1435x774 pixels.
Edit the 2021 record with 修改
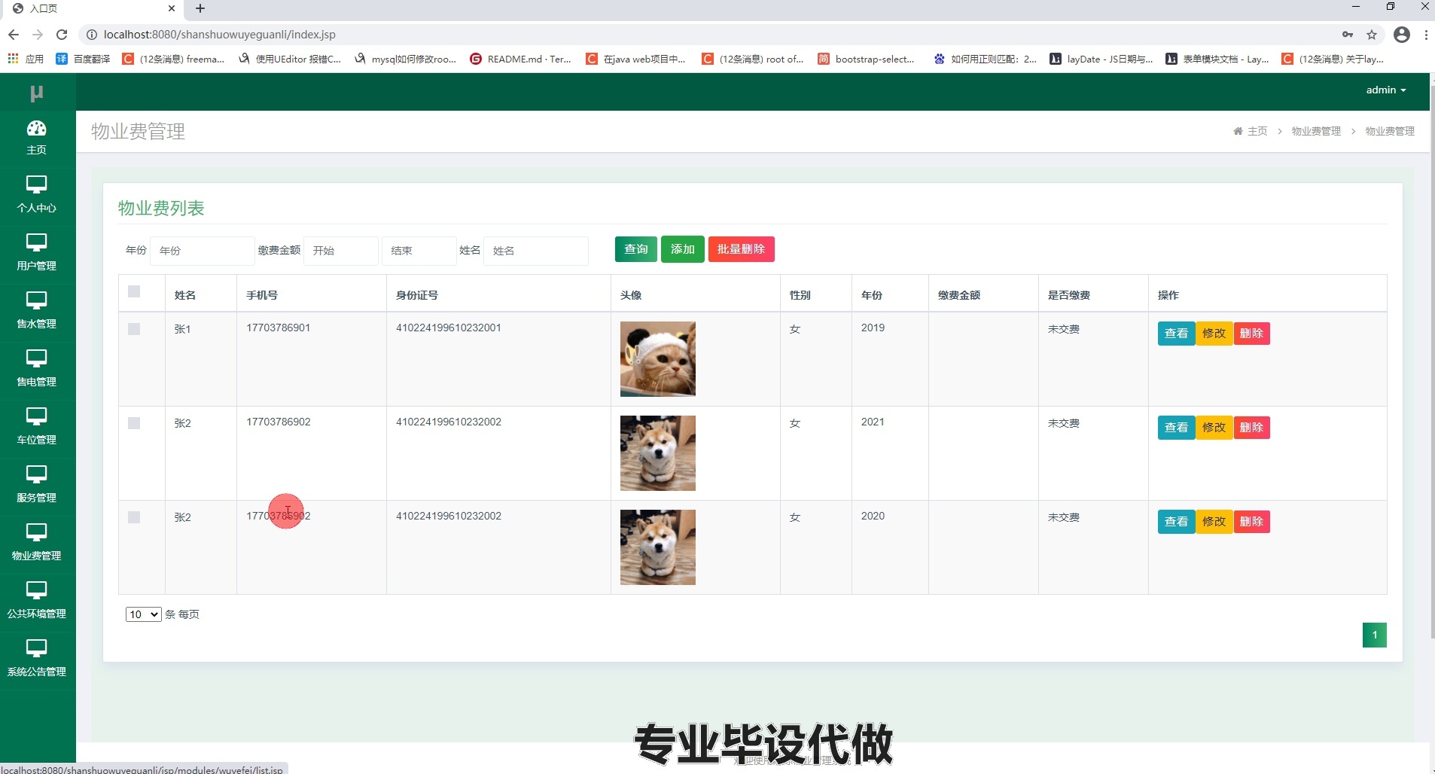coord(1214,428)
